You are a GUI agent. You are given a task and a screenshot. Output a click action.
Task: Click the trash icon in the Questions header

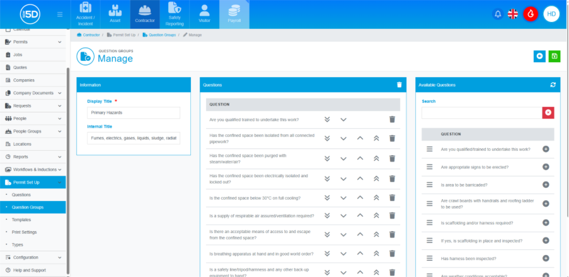[x=399, y=85]
